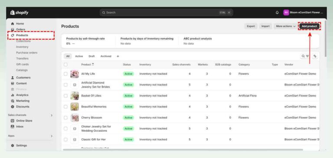
Task: Select the All My Life checkbox
Action: click(x=65, y=74)
